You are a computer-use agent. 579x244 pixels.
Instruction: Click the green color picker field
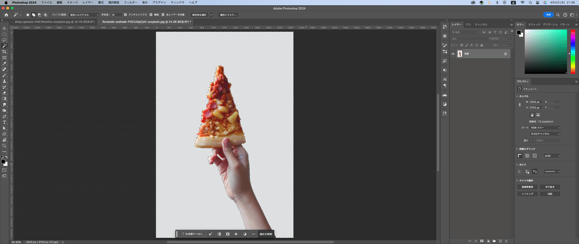coord(547,52)
